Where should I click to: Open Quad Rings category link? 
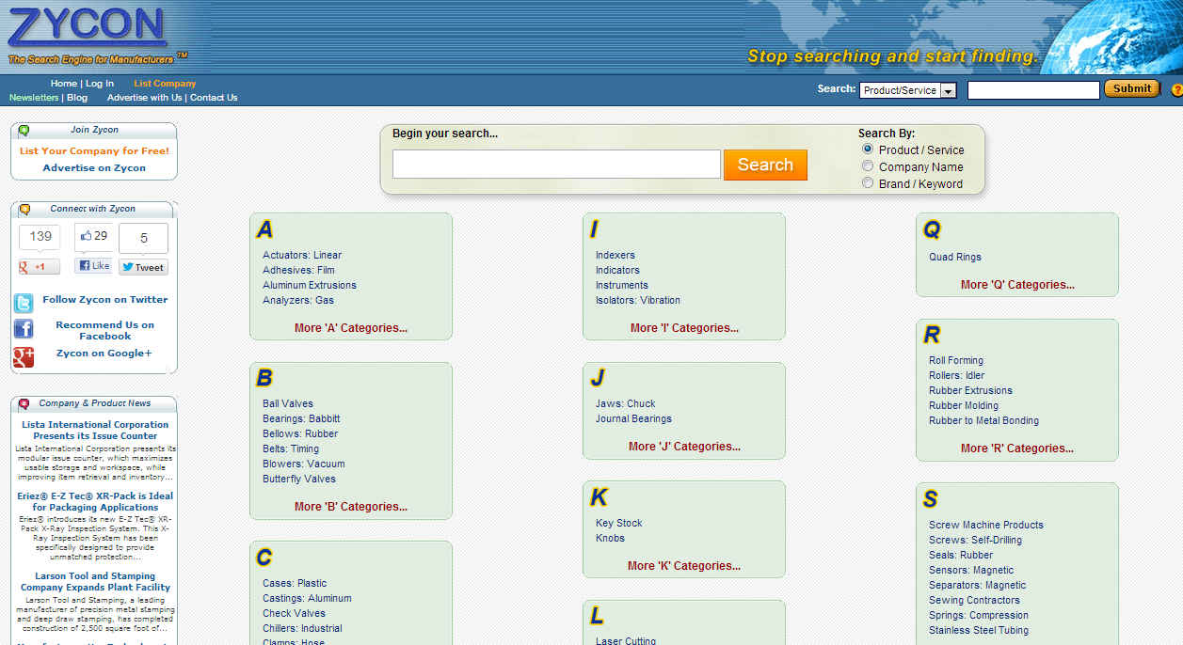point(955,257)
